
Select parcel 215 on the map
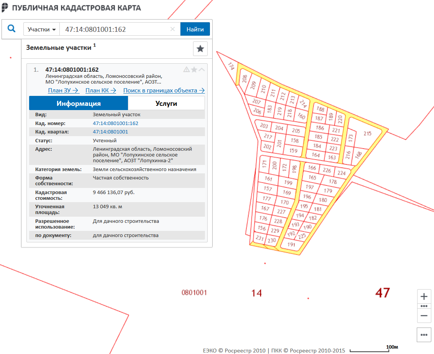tap(367, 133)
